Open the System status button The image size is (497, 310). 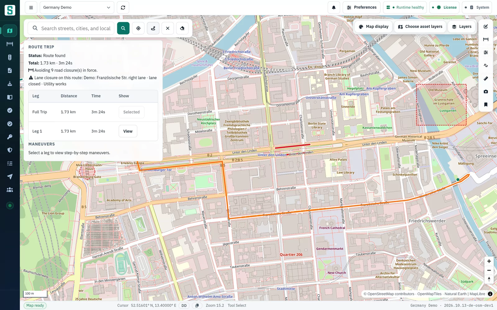[477, 7]
